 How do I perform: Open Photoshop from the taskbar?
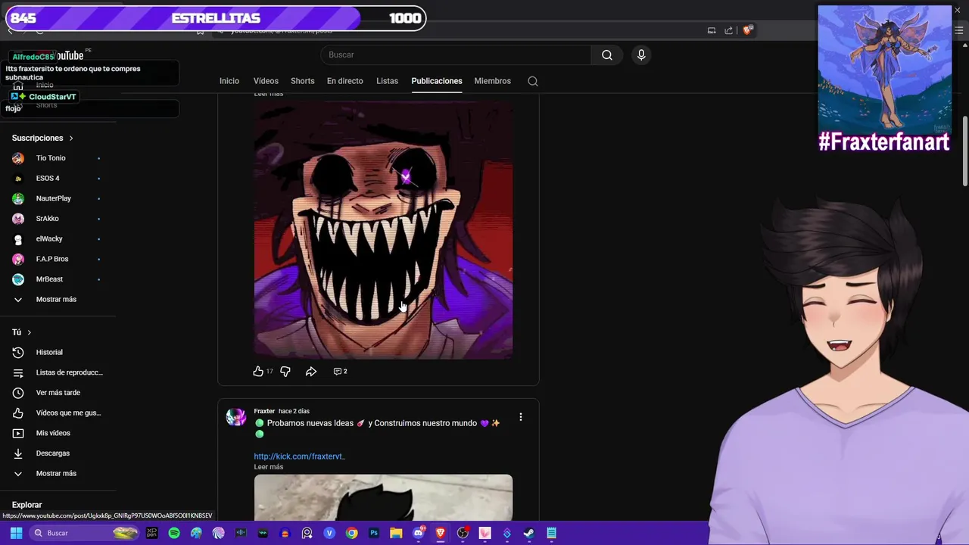(374, 533)
